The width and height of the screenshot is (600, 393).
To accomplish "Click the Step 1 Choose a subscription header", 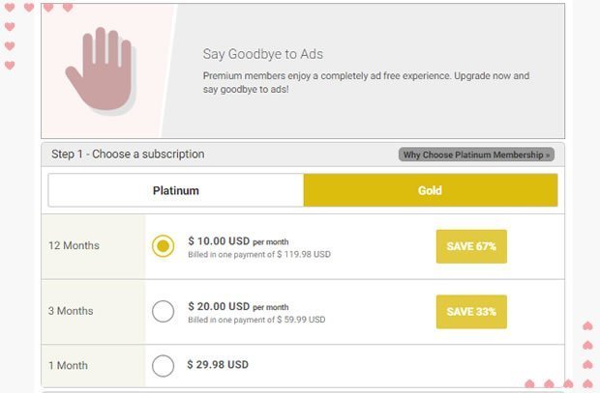I will [128, 154].
